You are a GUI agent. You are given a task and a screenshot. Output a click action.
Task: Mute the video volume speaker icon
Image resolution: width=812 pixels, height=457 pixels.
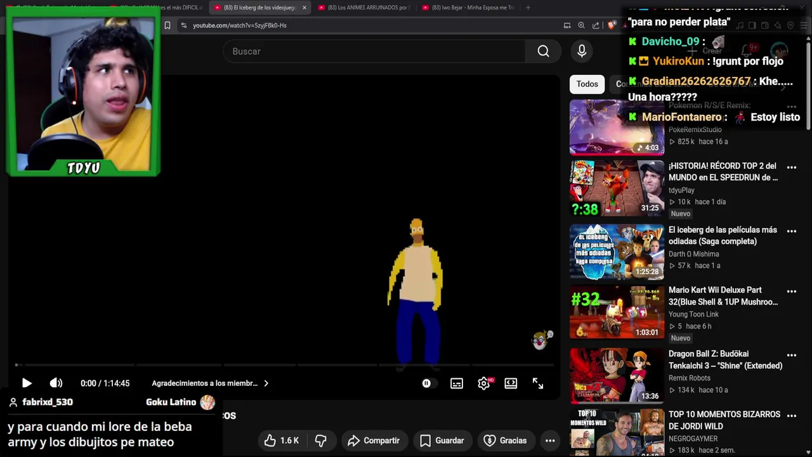coord(56,383)
